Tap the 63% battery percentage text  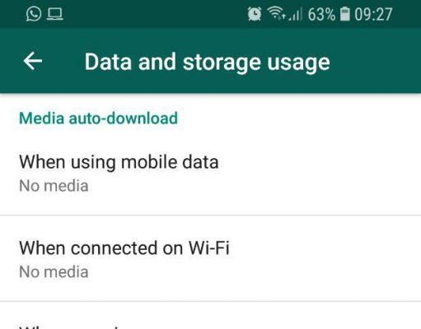(x=321, y=14)
